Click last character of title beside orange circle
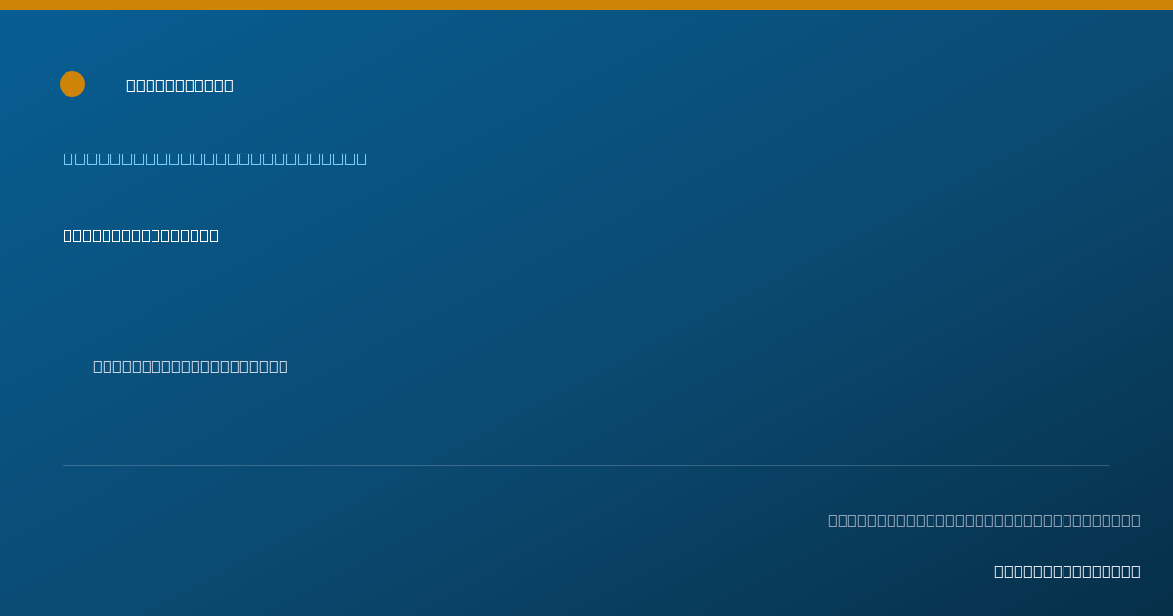 229,85
